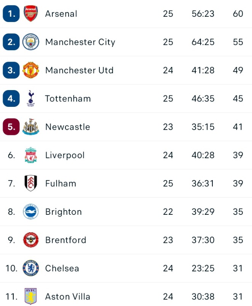Click Arsenal's 60 points value
This screenshot has height=306, width=252.
click(x=238, y=14)
